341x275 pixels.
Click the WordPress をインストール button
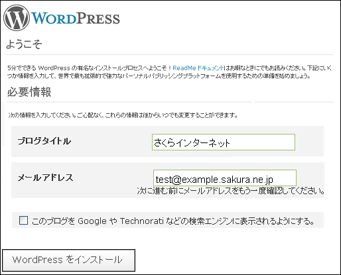pos(68,260)
